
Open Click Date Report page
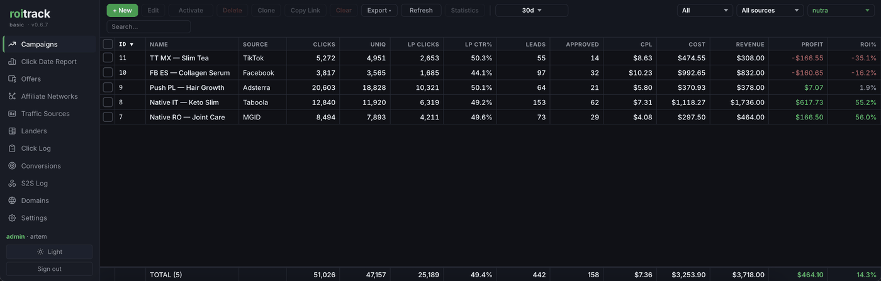click(49, 62)
